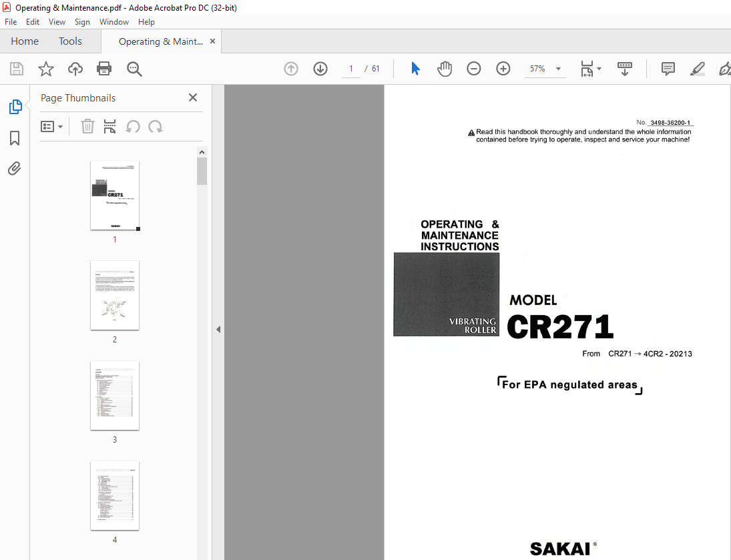The image size is (731, 560).
Task: Click the fit page width icon
Action: 587,69
